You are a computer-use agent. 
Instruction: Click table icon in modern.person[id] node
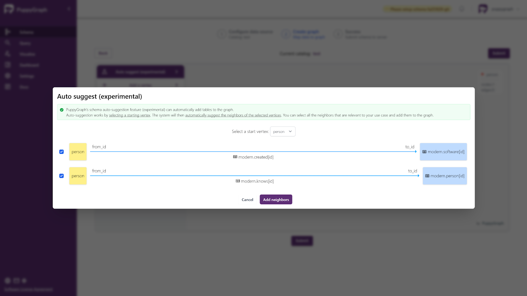tap(427, 176)
